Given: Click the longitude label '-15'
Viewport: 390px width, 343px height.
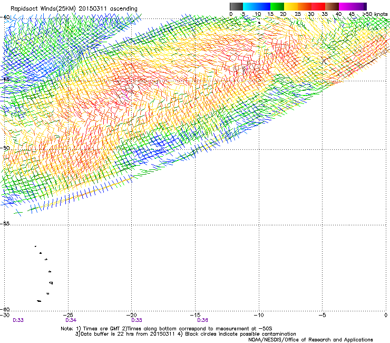Looking at the screenshot, I should [195, 315].
